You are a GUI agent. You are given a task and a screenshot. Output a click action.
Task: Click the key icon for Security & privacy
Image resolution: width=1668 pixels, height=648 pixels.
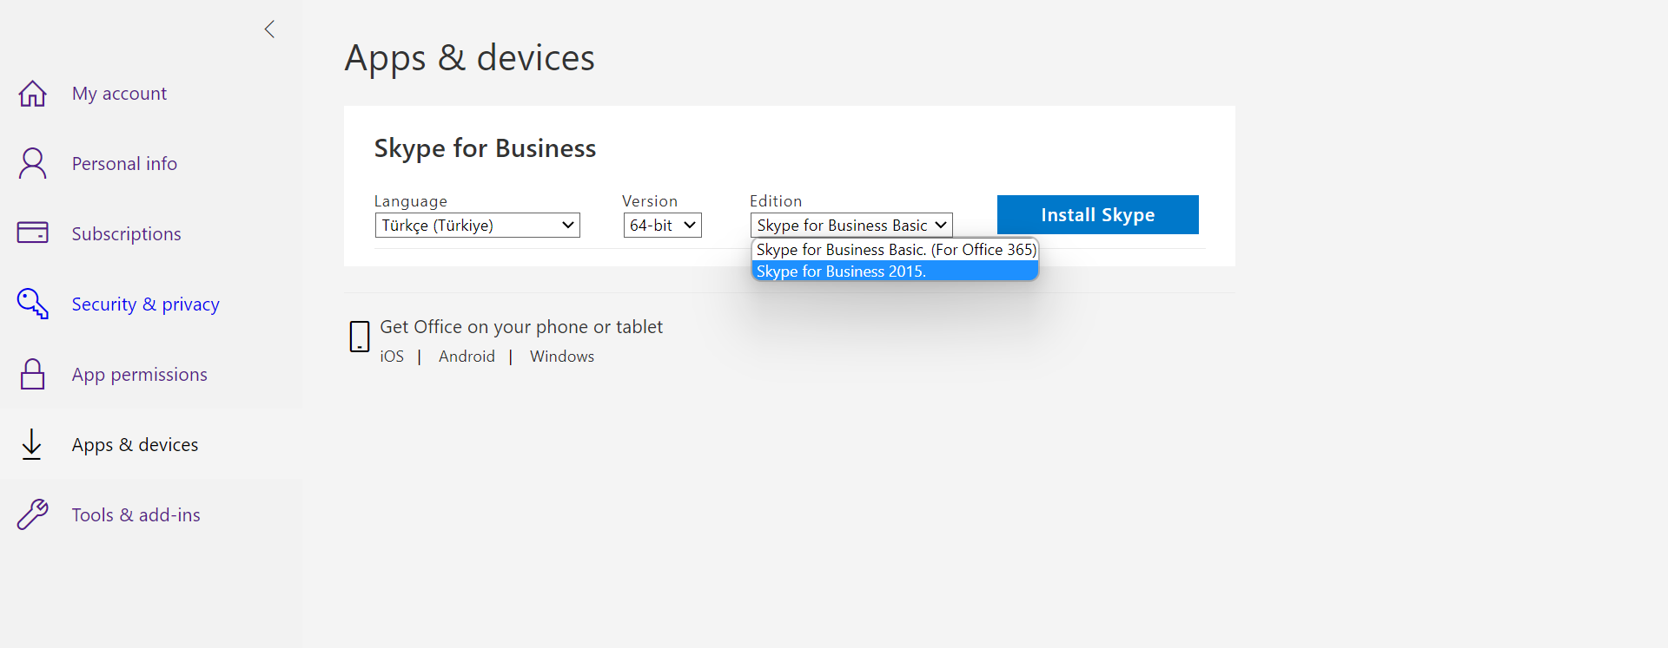pyautogui.click(x=33, y=304)
